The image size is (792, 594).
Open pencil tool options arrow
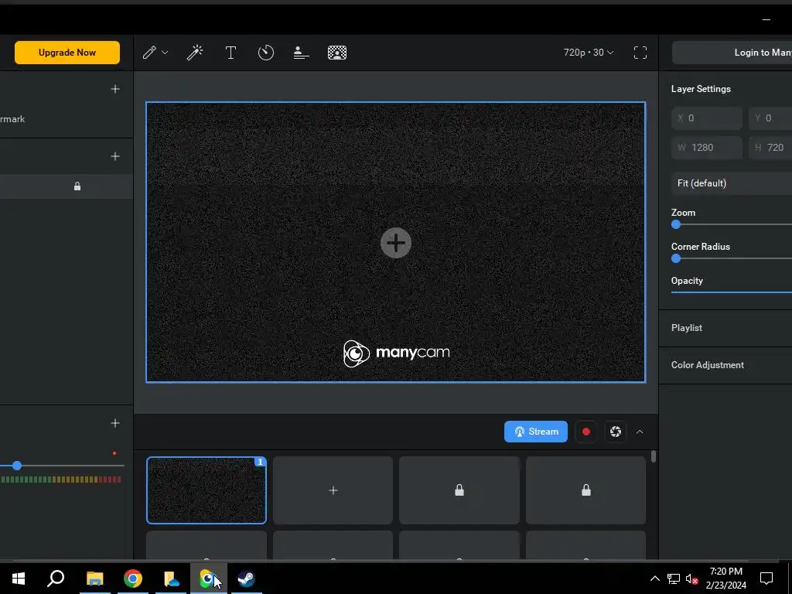pos(165,53)
